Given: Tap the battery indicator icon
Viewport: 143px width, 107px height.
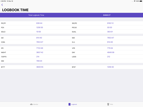Looking at the screenshot, I should click(141, 1).
